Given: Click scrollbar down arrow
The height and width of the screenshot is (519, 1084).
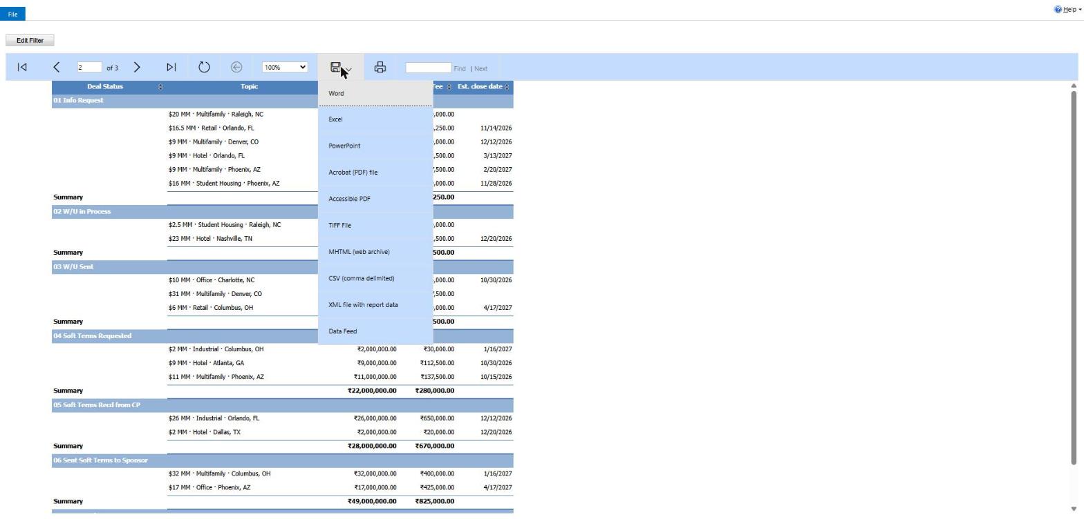Looking at the screenshot, I should click(1074, 509).
